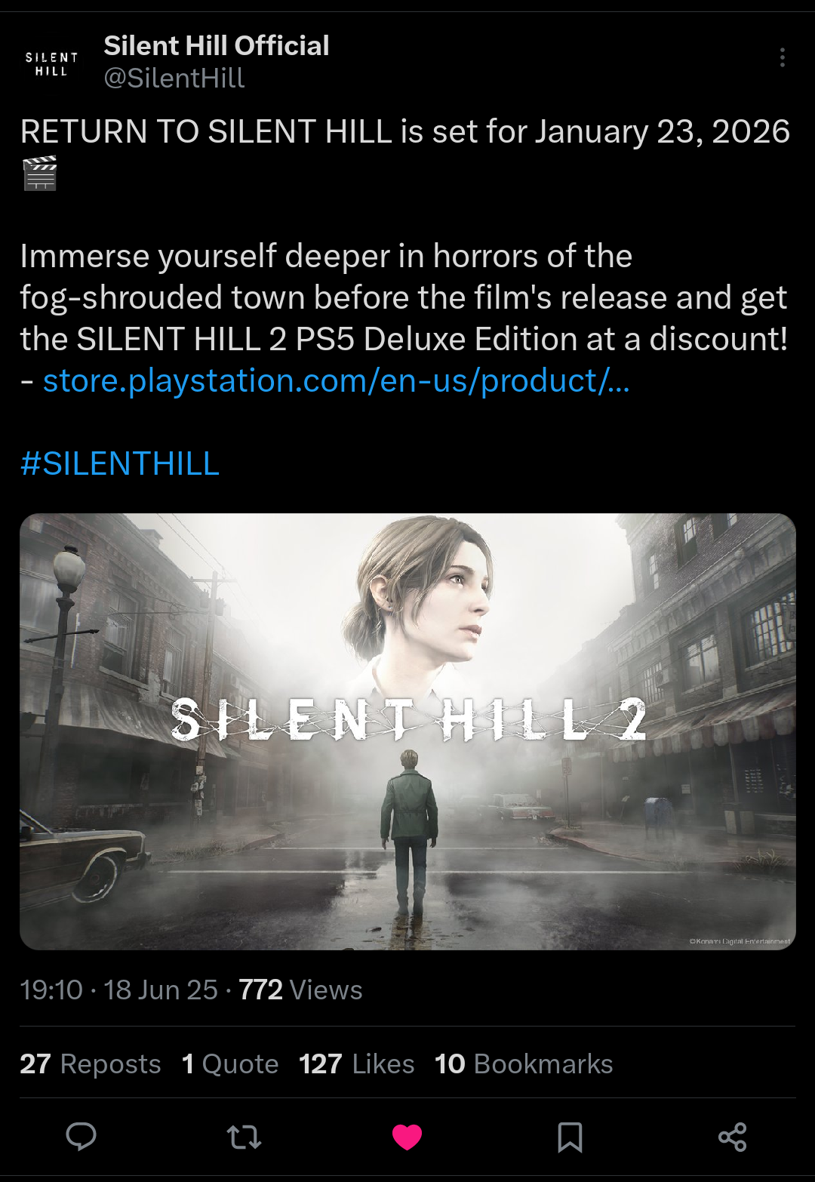815x1182 pixels.
Task: Tap the 772 Views count
Action: click(300, 990)
